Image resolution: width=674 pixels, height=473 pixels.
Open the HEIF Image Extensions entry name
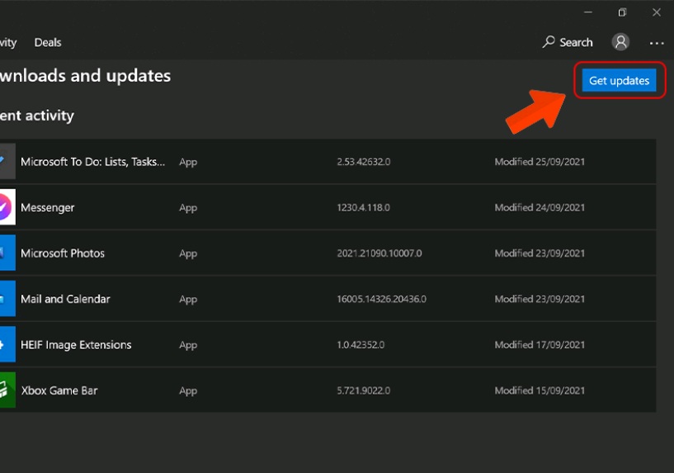tap(76, 345)
